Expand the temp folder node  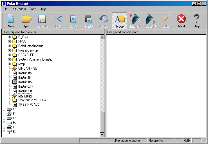click(9, 64)
